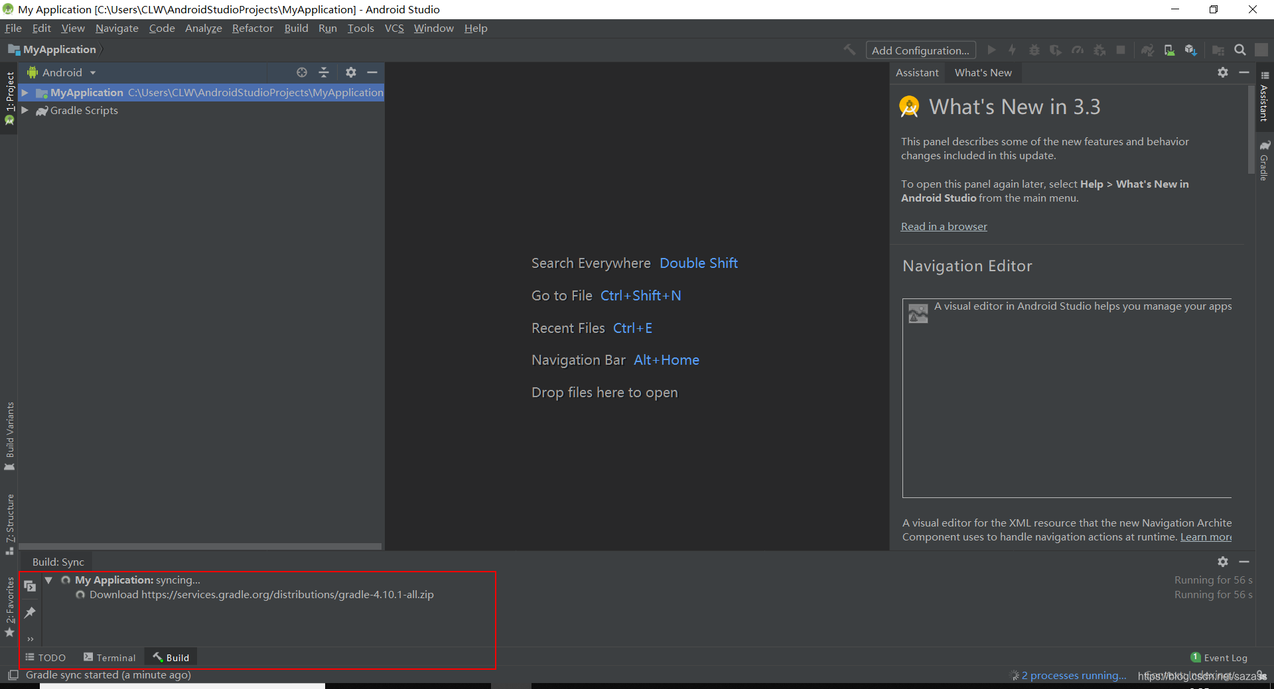
Task: Toggle the 2: Favorites side tab
Action: point(9,606)
